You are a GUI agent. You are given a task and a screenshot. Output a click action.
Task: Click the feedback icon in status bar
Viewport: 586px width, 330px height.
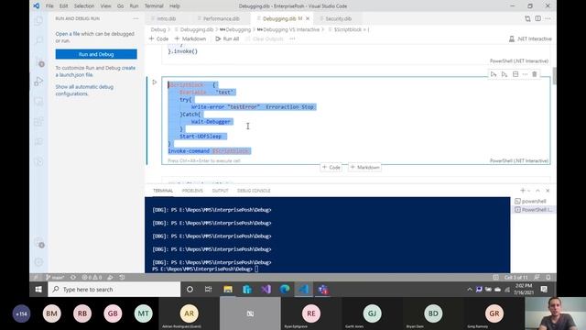click(x=537, y=277)
